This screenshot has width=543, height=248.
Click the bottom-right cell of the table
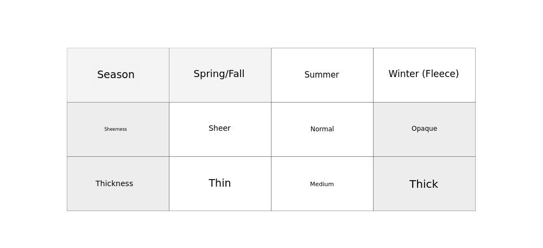click(424, 183)
